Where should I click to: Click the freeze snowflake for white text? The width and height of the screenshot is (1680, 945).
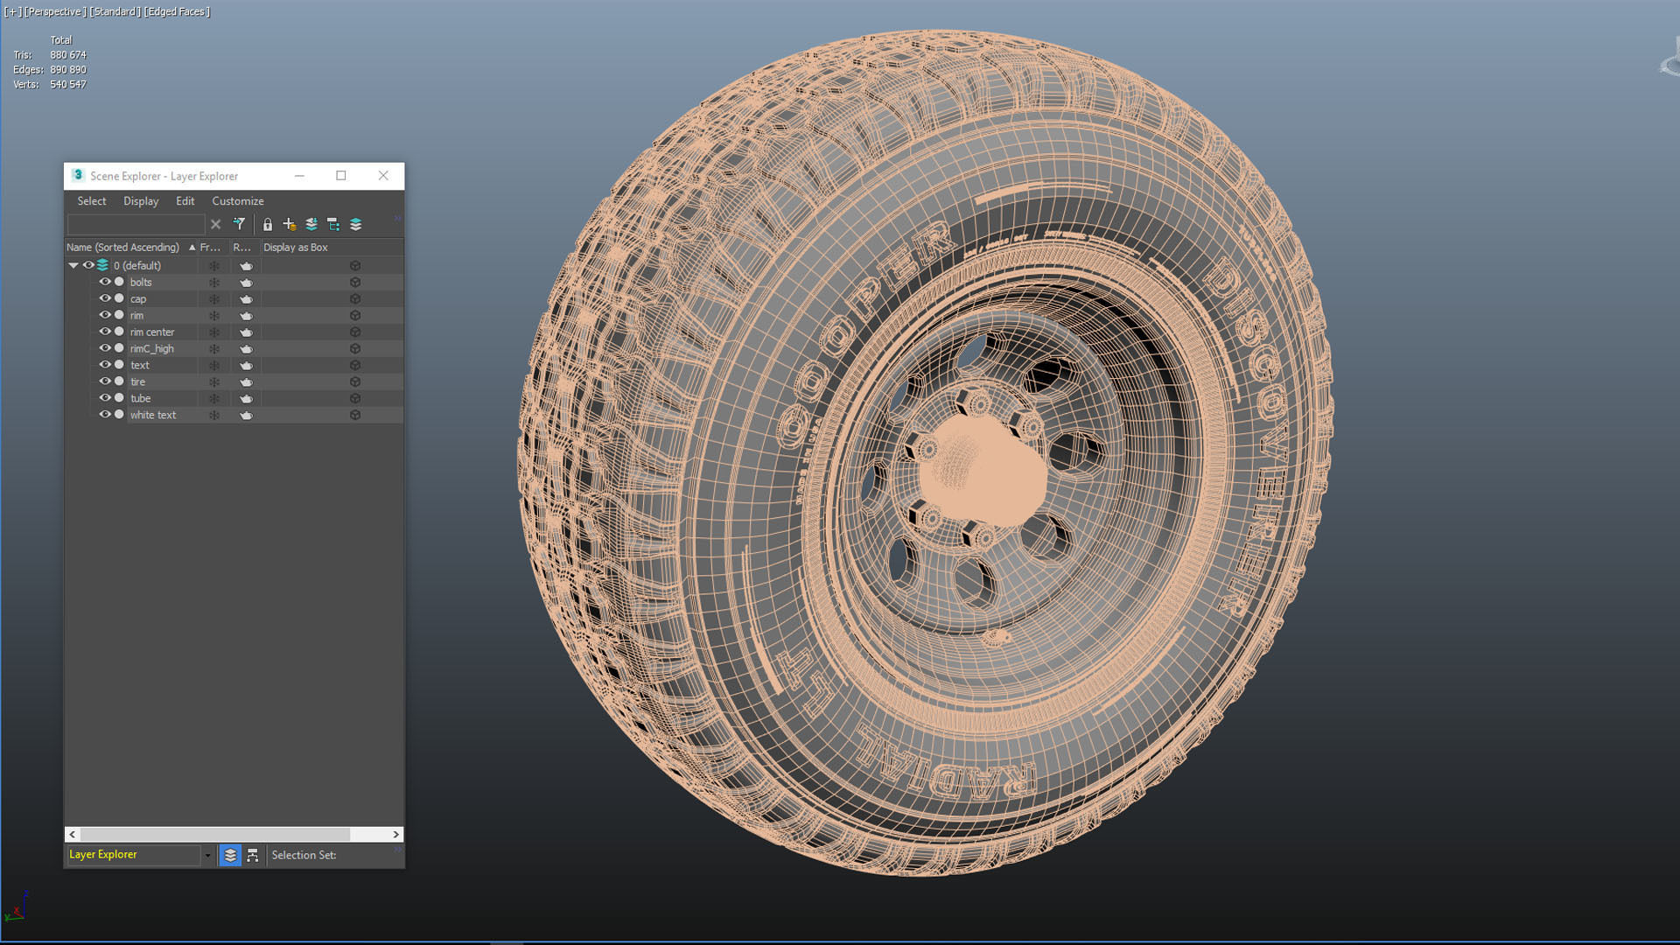(x=213, y=416)
